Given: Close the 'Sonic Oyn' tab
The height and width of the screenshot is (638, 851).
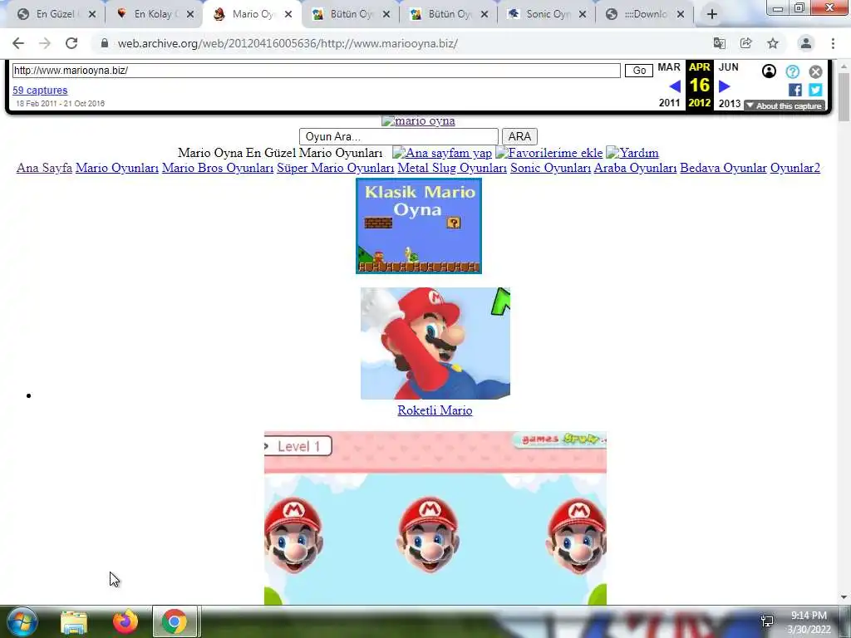Looking at the screenshot, I should click(x=583, y=15).
